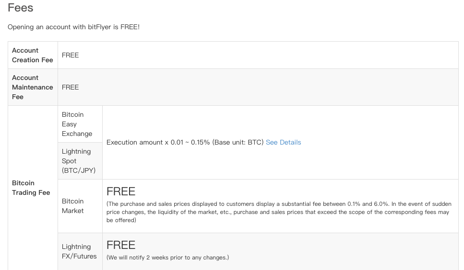Click FREE value for Account Maintenance Fee
464x270 pixels.
(70, 87)
